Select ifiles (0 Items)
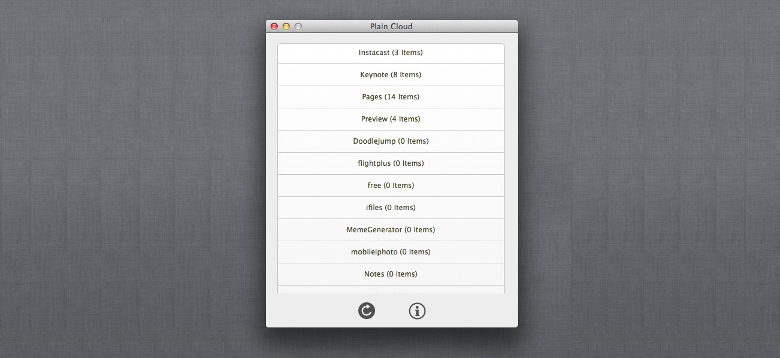Viewport: 780px width, 358px height. pyautogui.click(x=391, y=208)
